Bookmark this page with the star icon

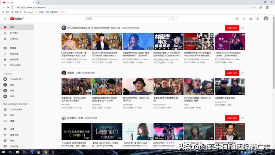point(254,7)
